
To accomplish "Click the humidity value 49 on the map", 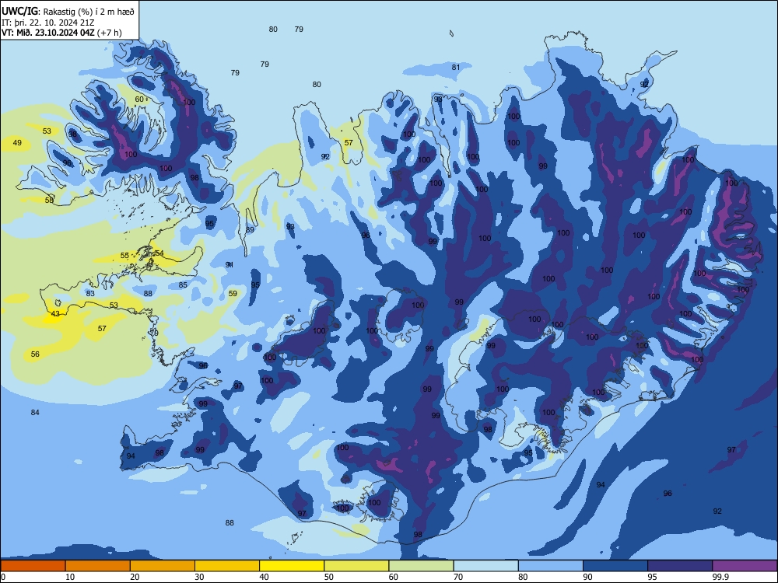I will (17, 143).
